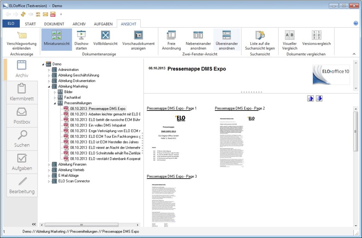The height and width of the screenshot is (238, 362).
Task: Go to Klemmbrett in sidebar
Action: pos(22,92)
